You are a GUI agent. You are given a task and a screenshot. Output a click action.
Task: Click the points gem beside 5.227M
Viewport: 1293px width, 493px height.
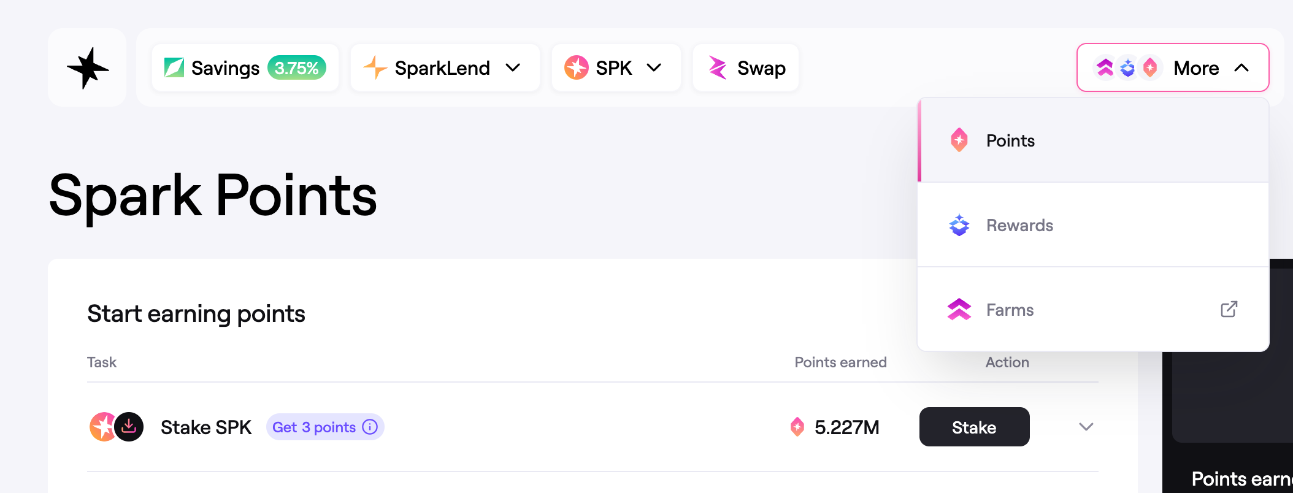pos(797,427)
